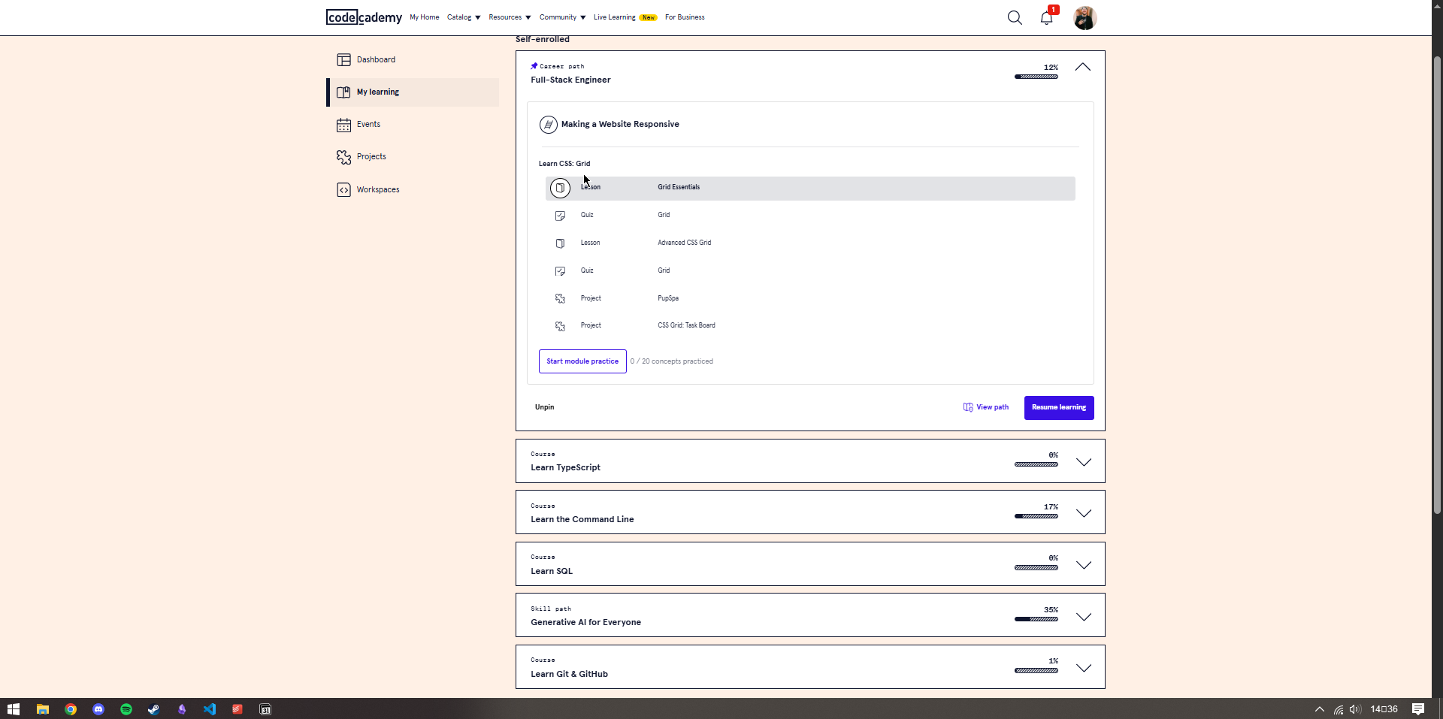Viewport: 1443px width, 719px height.
Task: Open the CSS Grid: Task Board title
Action: pos(686,325)
